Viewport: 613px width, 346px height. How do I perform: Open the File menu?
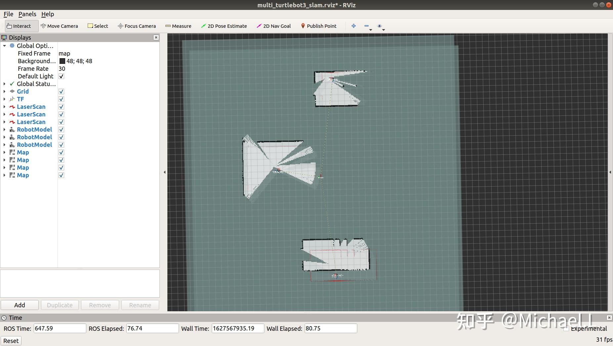pos(8,14)
